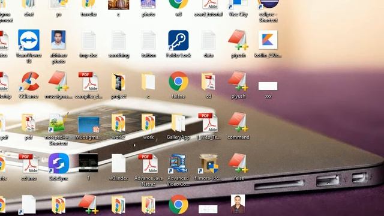Launch the notepad++ - Shortcut icon
The height and width of the screenshot is (216, 384).
pyautogui.click(x=58, y=122)
